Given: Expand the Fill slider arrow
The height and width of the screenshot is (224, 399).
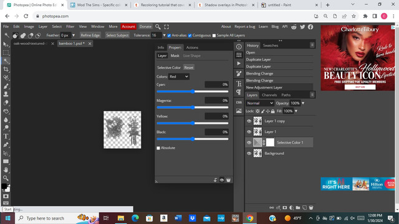Looking at the screenshot, I should (x=296, y=111).
